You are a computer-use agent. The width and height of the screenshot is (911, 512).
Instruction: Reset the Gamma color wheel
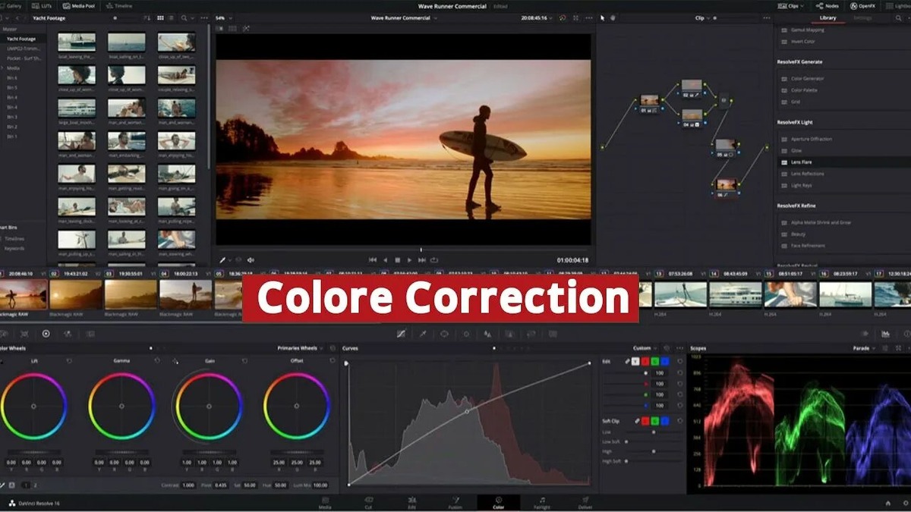[x=157, y=361]
